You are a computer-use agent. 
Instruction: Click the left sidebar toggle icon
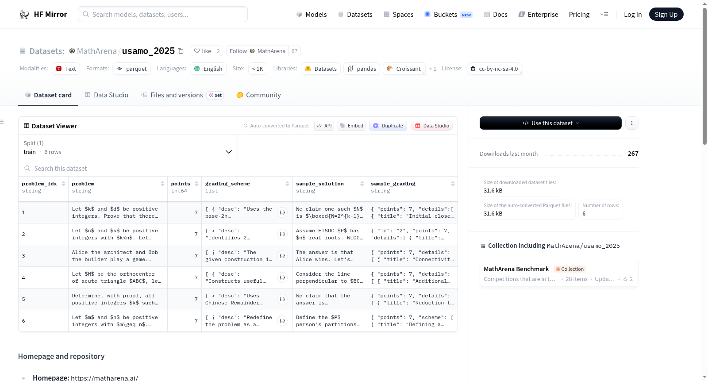pos(2,122)
